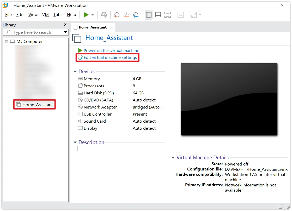Screen dimensions: 292x211
Task: Click the Hard Disk (SCSI) icon
Action: click(80, 93)
